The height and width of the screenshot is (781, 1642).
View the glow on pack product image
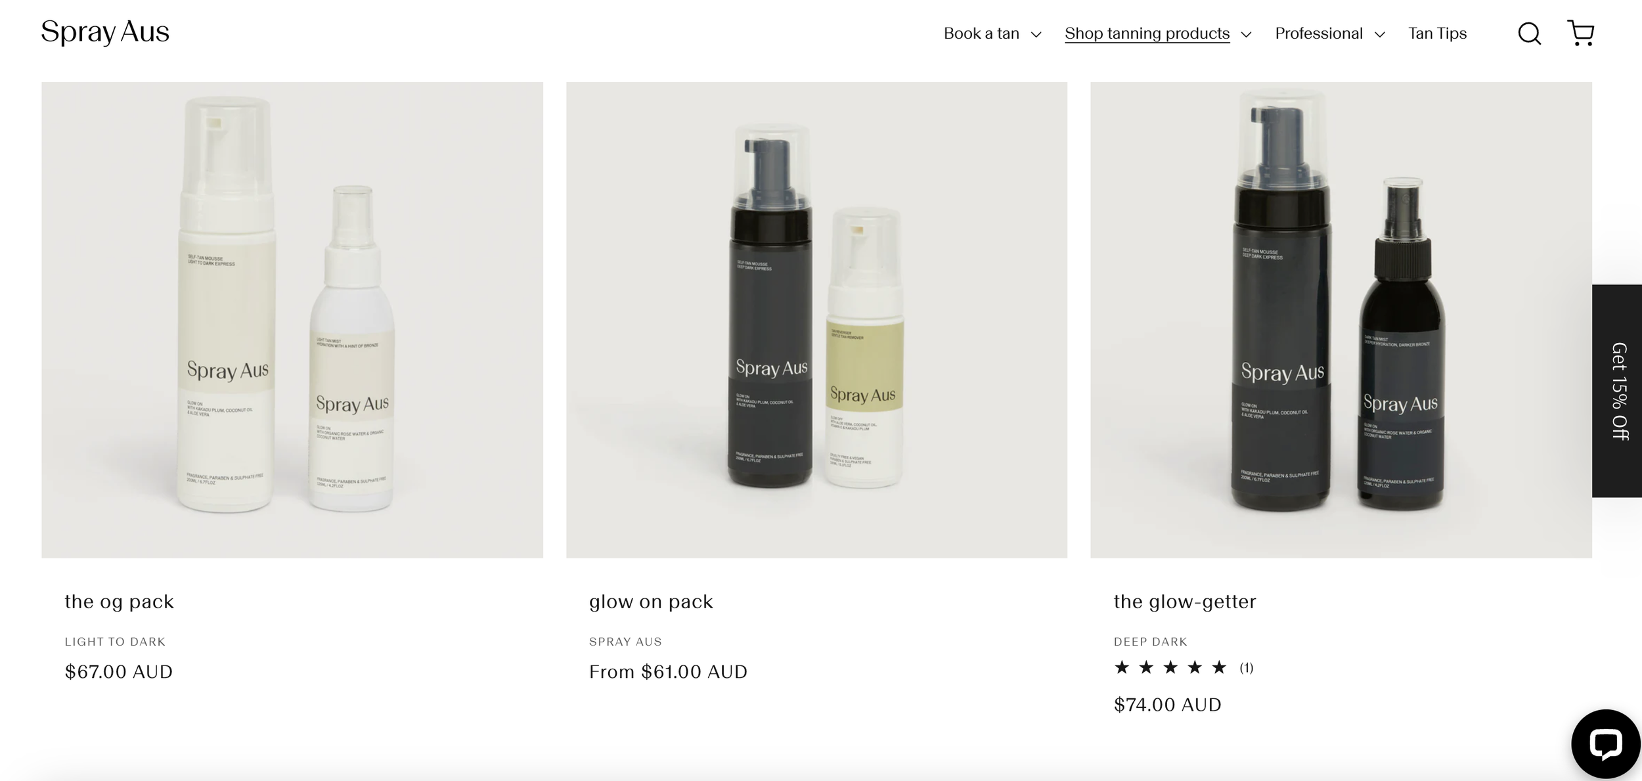pyautogui.click(x=816, y=320)
